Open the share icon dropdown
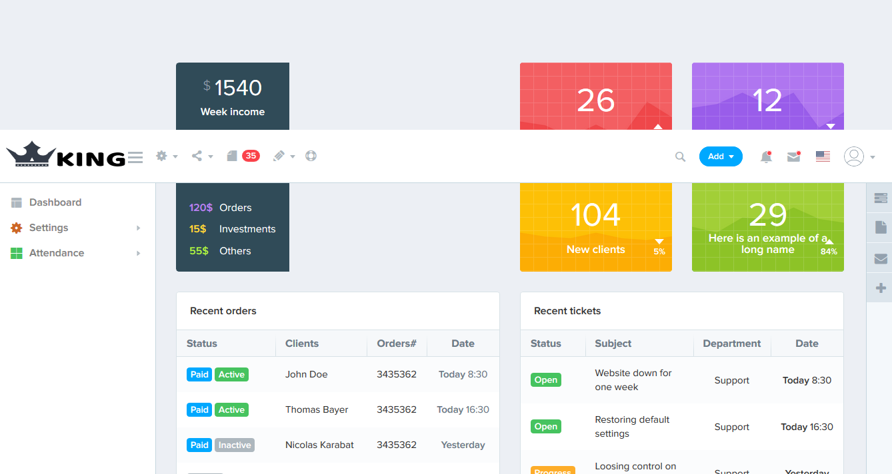 tap(201, 156)
